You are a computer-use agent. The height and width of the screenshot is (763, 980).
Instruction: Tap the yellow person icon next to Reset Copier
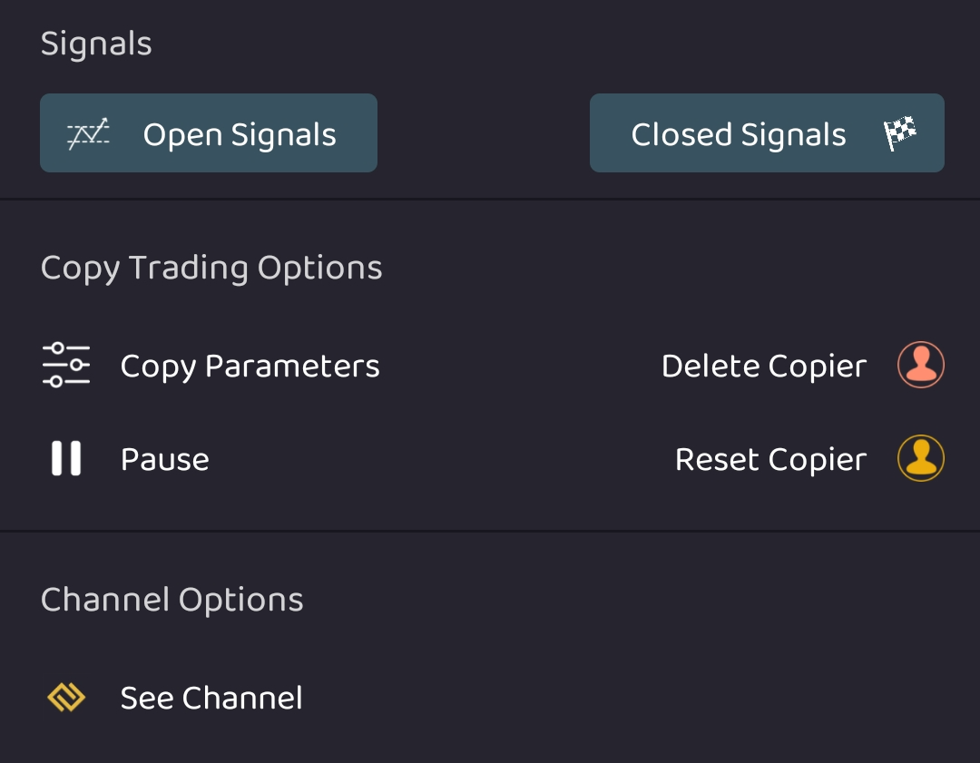pos(920,458)
